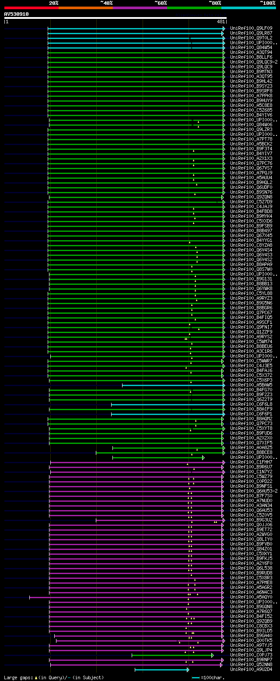
Task: Select hit label UniRef100_Q00TK5
Action: pos(251,640)
